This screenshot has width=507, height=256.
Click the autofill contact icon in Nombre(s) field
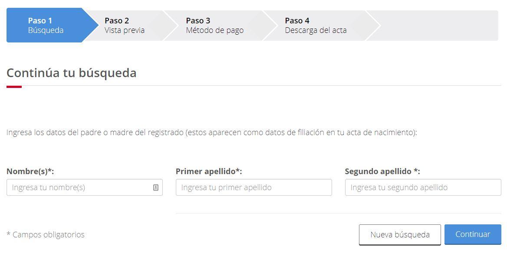[x=155, y=188]
